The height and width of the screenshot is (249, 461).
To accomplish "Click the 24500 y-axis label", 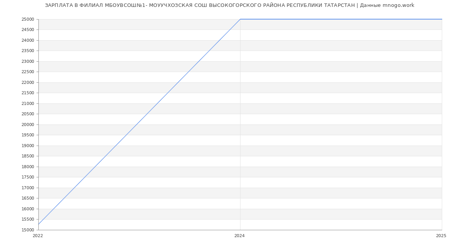I will (28, 29).
